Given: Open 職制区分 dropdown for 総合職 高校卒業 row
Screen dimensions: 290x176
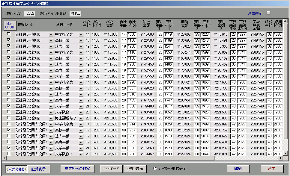Looking at the screenshot, I should click(51, 89).
